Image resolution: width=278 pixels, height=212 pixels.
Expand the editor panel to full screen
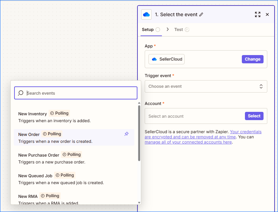257,14
